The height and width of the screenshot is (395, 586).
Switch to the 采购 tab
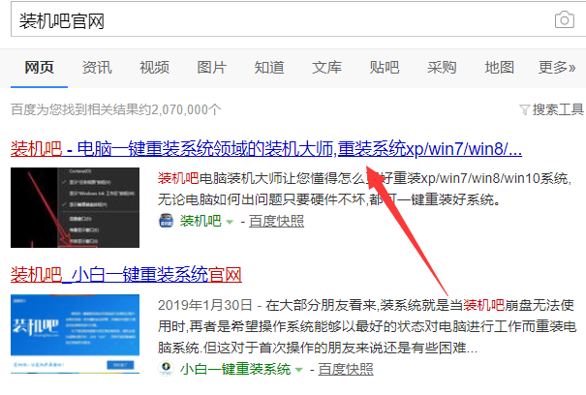(442, 68)
